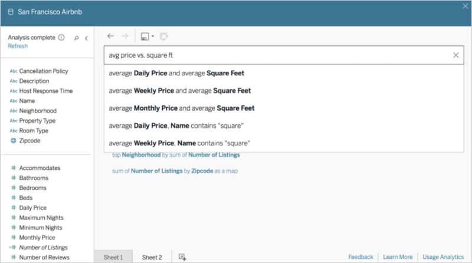The image size is (472, 263).
Task: Select the Cancellation Policy field
Action: click(x=44, y=71)
